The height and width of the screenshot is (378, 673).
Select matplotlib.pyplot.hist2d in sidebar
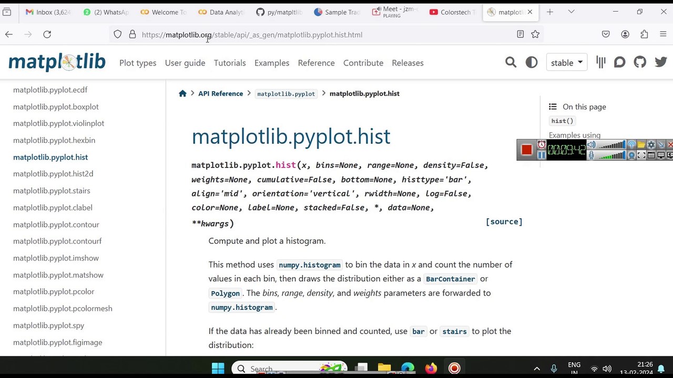(53, 174)
